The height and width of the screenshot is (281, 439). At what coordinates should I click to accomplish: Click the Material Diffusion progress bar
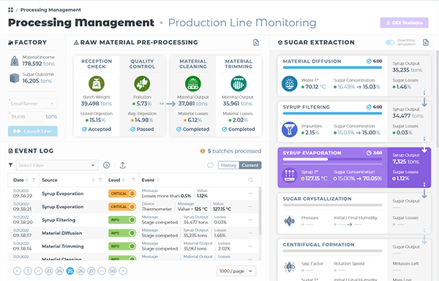click(x=332, y=68)
